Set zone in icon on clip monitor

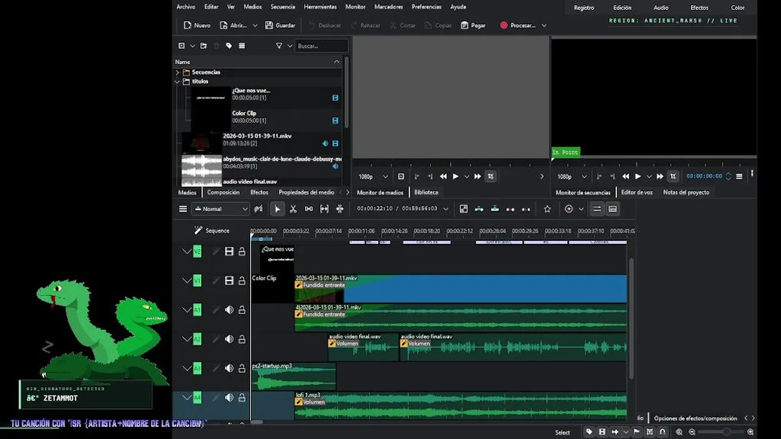click(417, 176)
